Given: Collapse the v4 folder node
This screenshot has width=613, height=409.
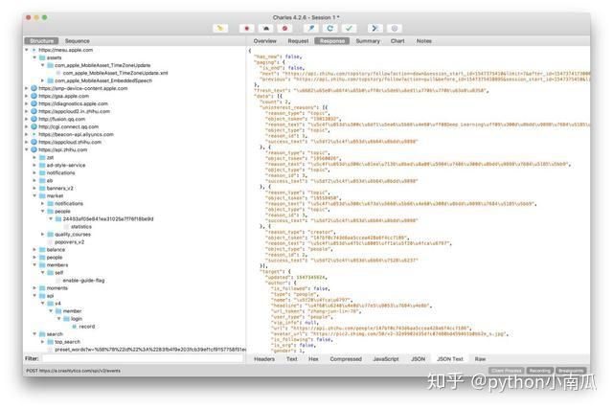Looking at the screenshot, I should pyautogui.click(x=42, y=304).
